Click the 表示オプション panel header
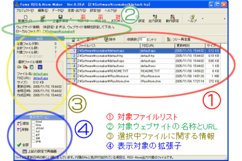Screen dimensions: 242x161 (x=40, y=117)
